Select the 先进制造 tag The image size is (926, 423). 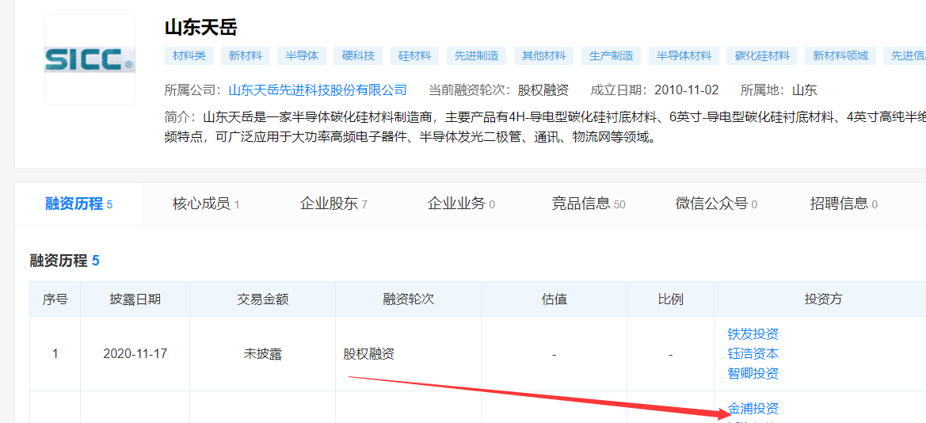click(476, 56)
